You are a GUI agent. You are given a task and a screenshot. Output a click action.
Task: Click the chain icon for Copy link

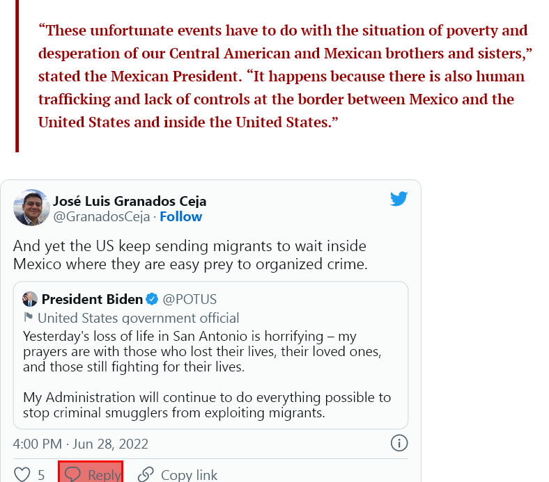pos(146,474)
